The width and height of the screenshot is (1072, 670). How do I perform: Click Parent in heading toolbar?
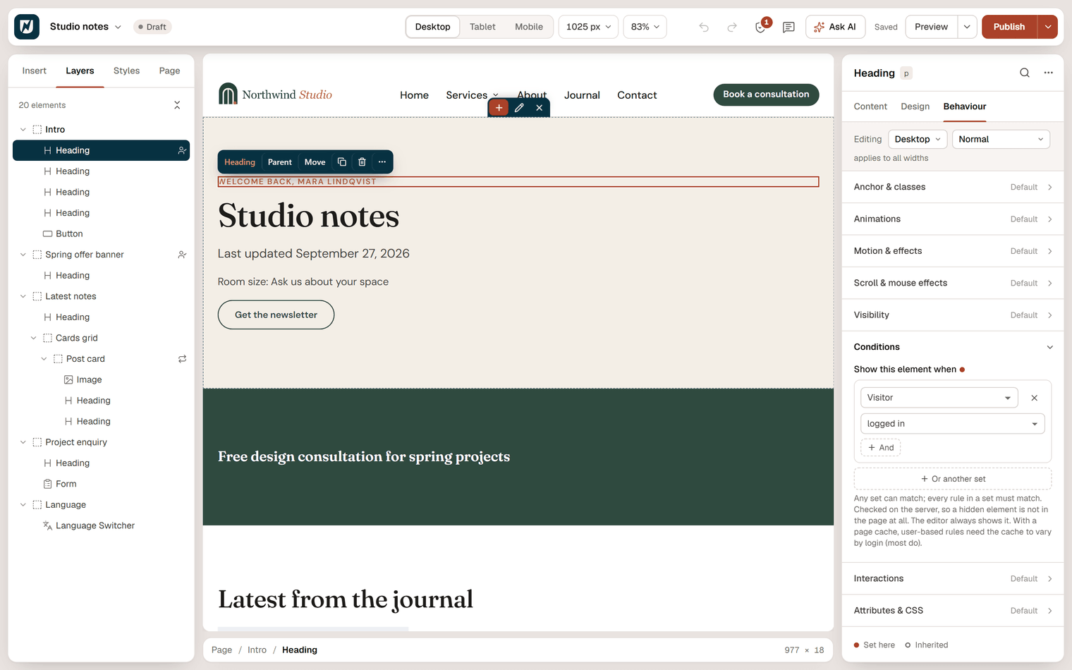(279, 162)
